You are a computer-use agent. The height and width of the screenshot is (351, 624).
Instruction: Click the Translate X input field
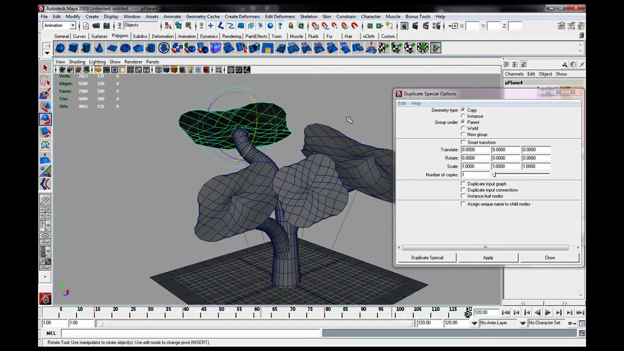(475, 150)
